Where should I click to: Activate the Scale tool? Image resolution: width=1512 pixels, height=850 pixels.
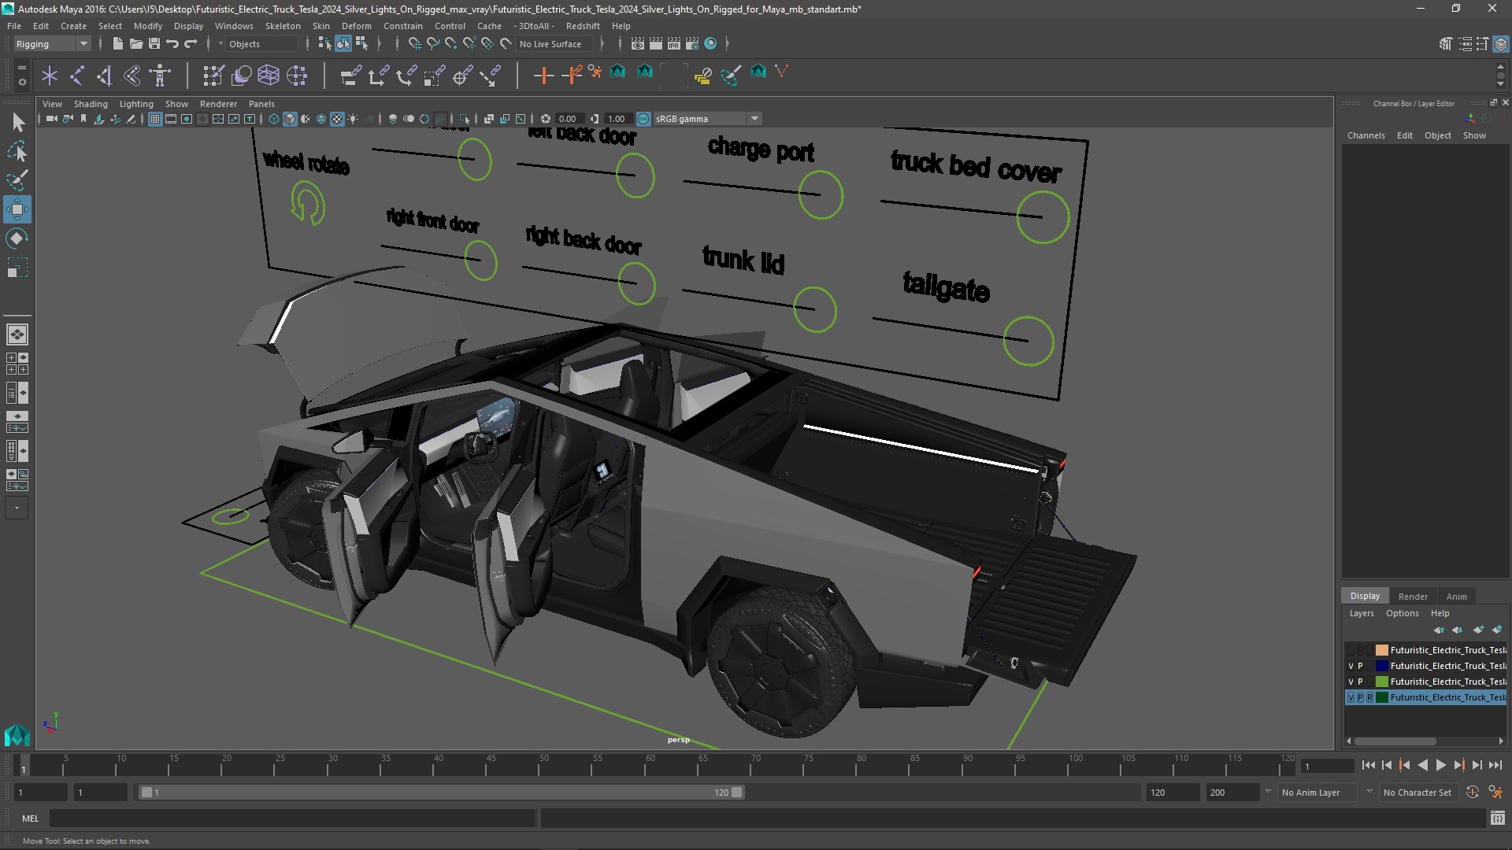coord(17,268)
